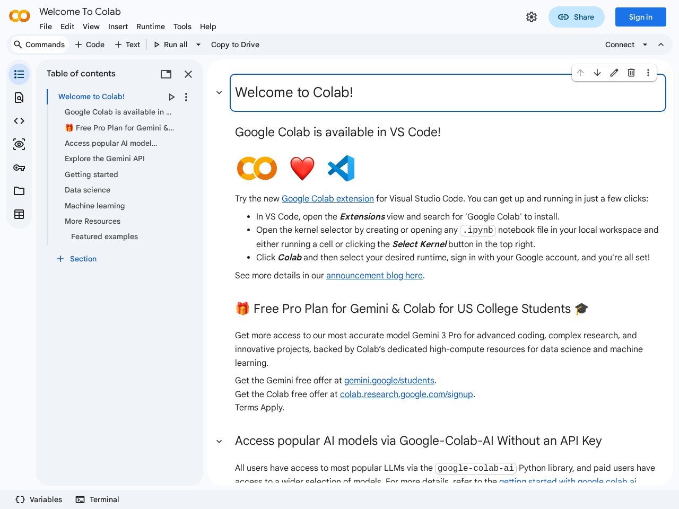
Task: Move cell down with arrow icon
Action: [597, 73]
